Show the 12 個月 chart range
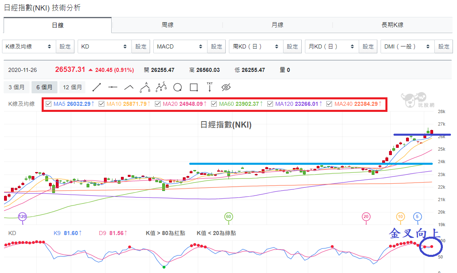 (72, 87)
